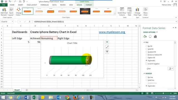
Task: Open Word from taskbar
Action: 26,97
